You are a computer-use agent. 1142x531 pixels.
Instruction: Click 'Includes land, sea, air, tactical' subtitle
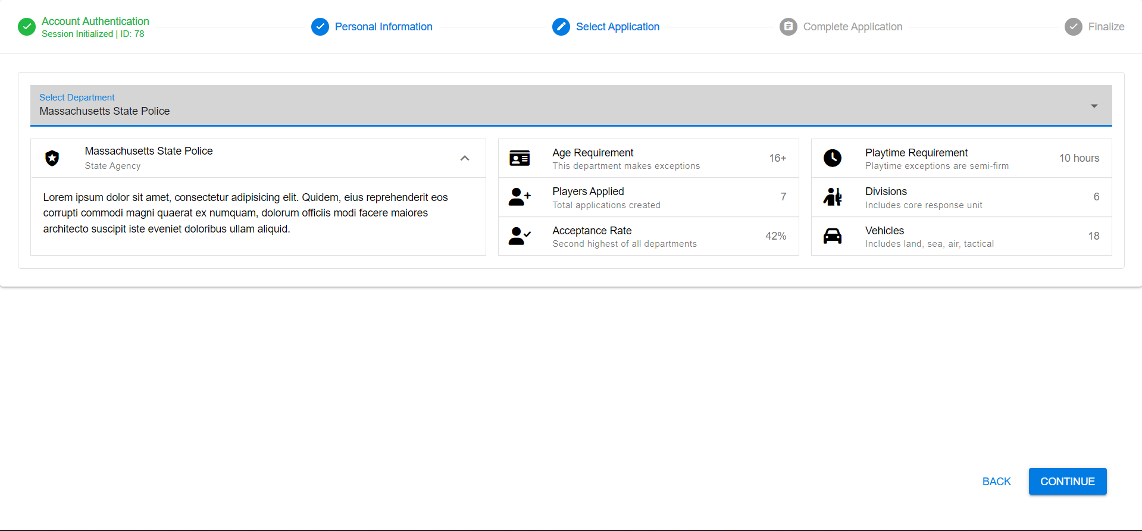[930, 244]
